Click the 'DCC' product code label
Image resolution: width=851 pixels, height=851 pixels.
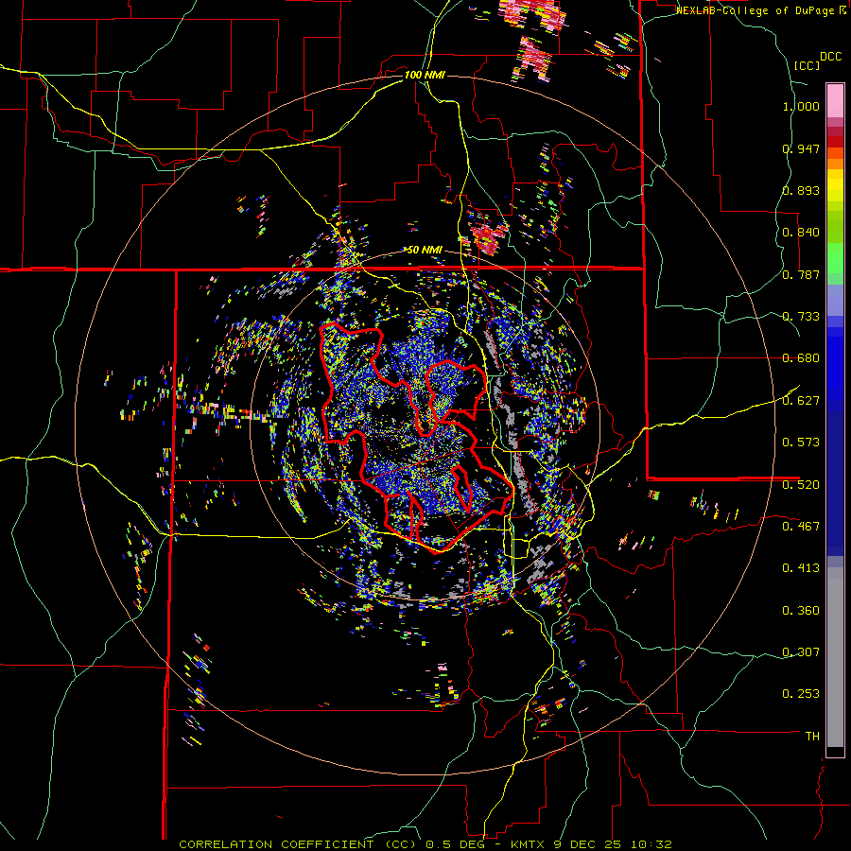click(x=830, y=56)
